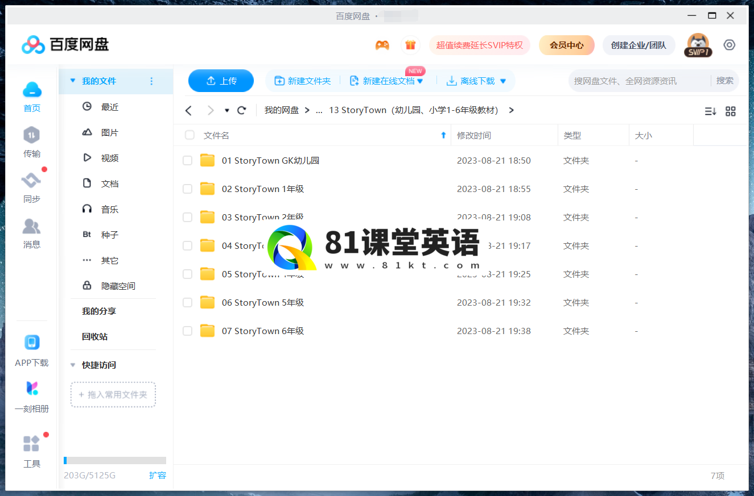754x496 pixels.
Task: Check the 02 StoryTown 1年级 checkbox
Action: coord(187,189)
